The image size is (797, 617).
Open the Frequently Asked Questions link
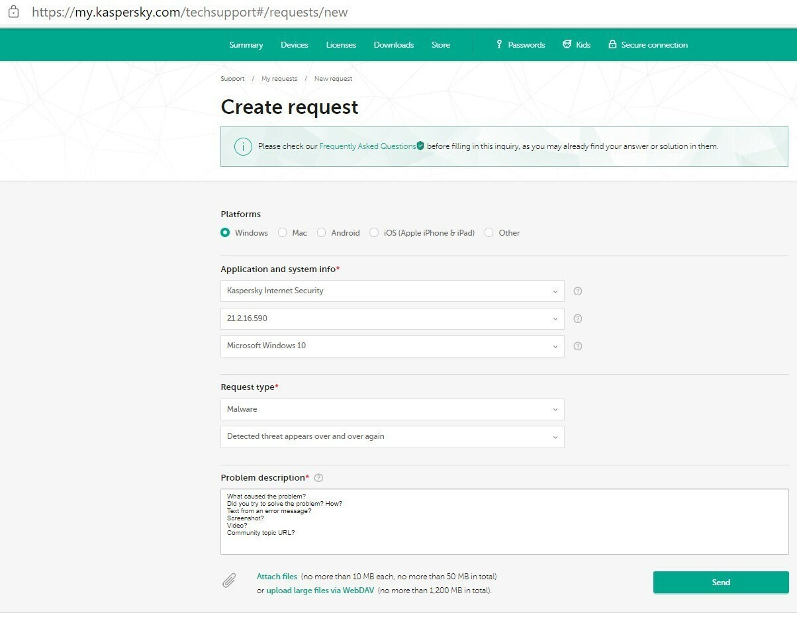pyautogui.click(x=367, y=146)
